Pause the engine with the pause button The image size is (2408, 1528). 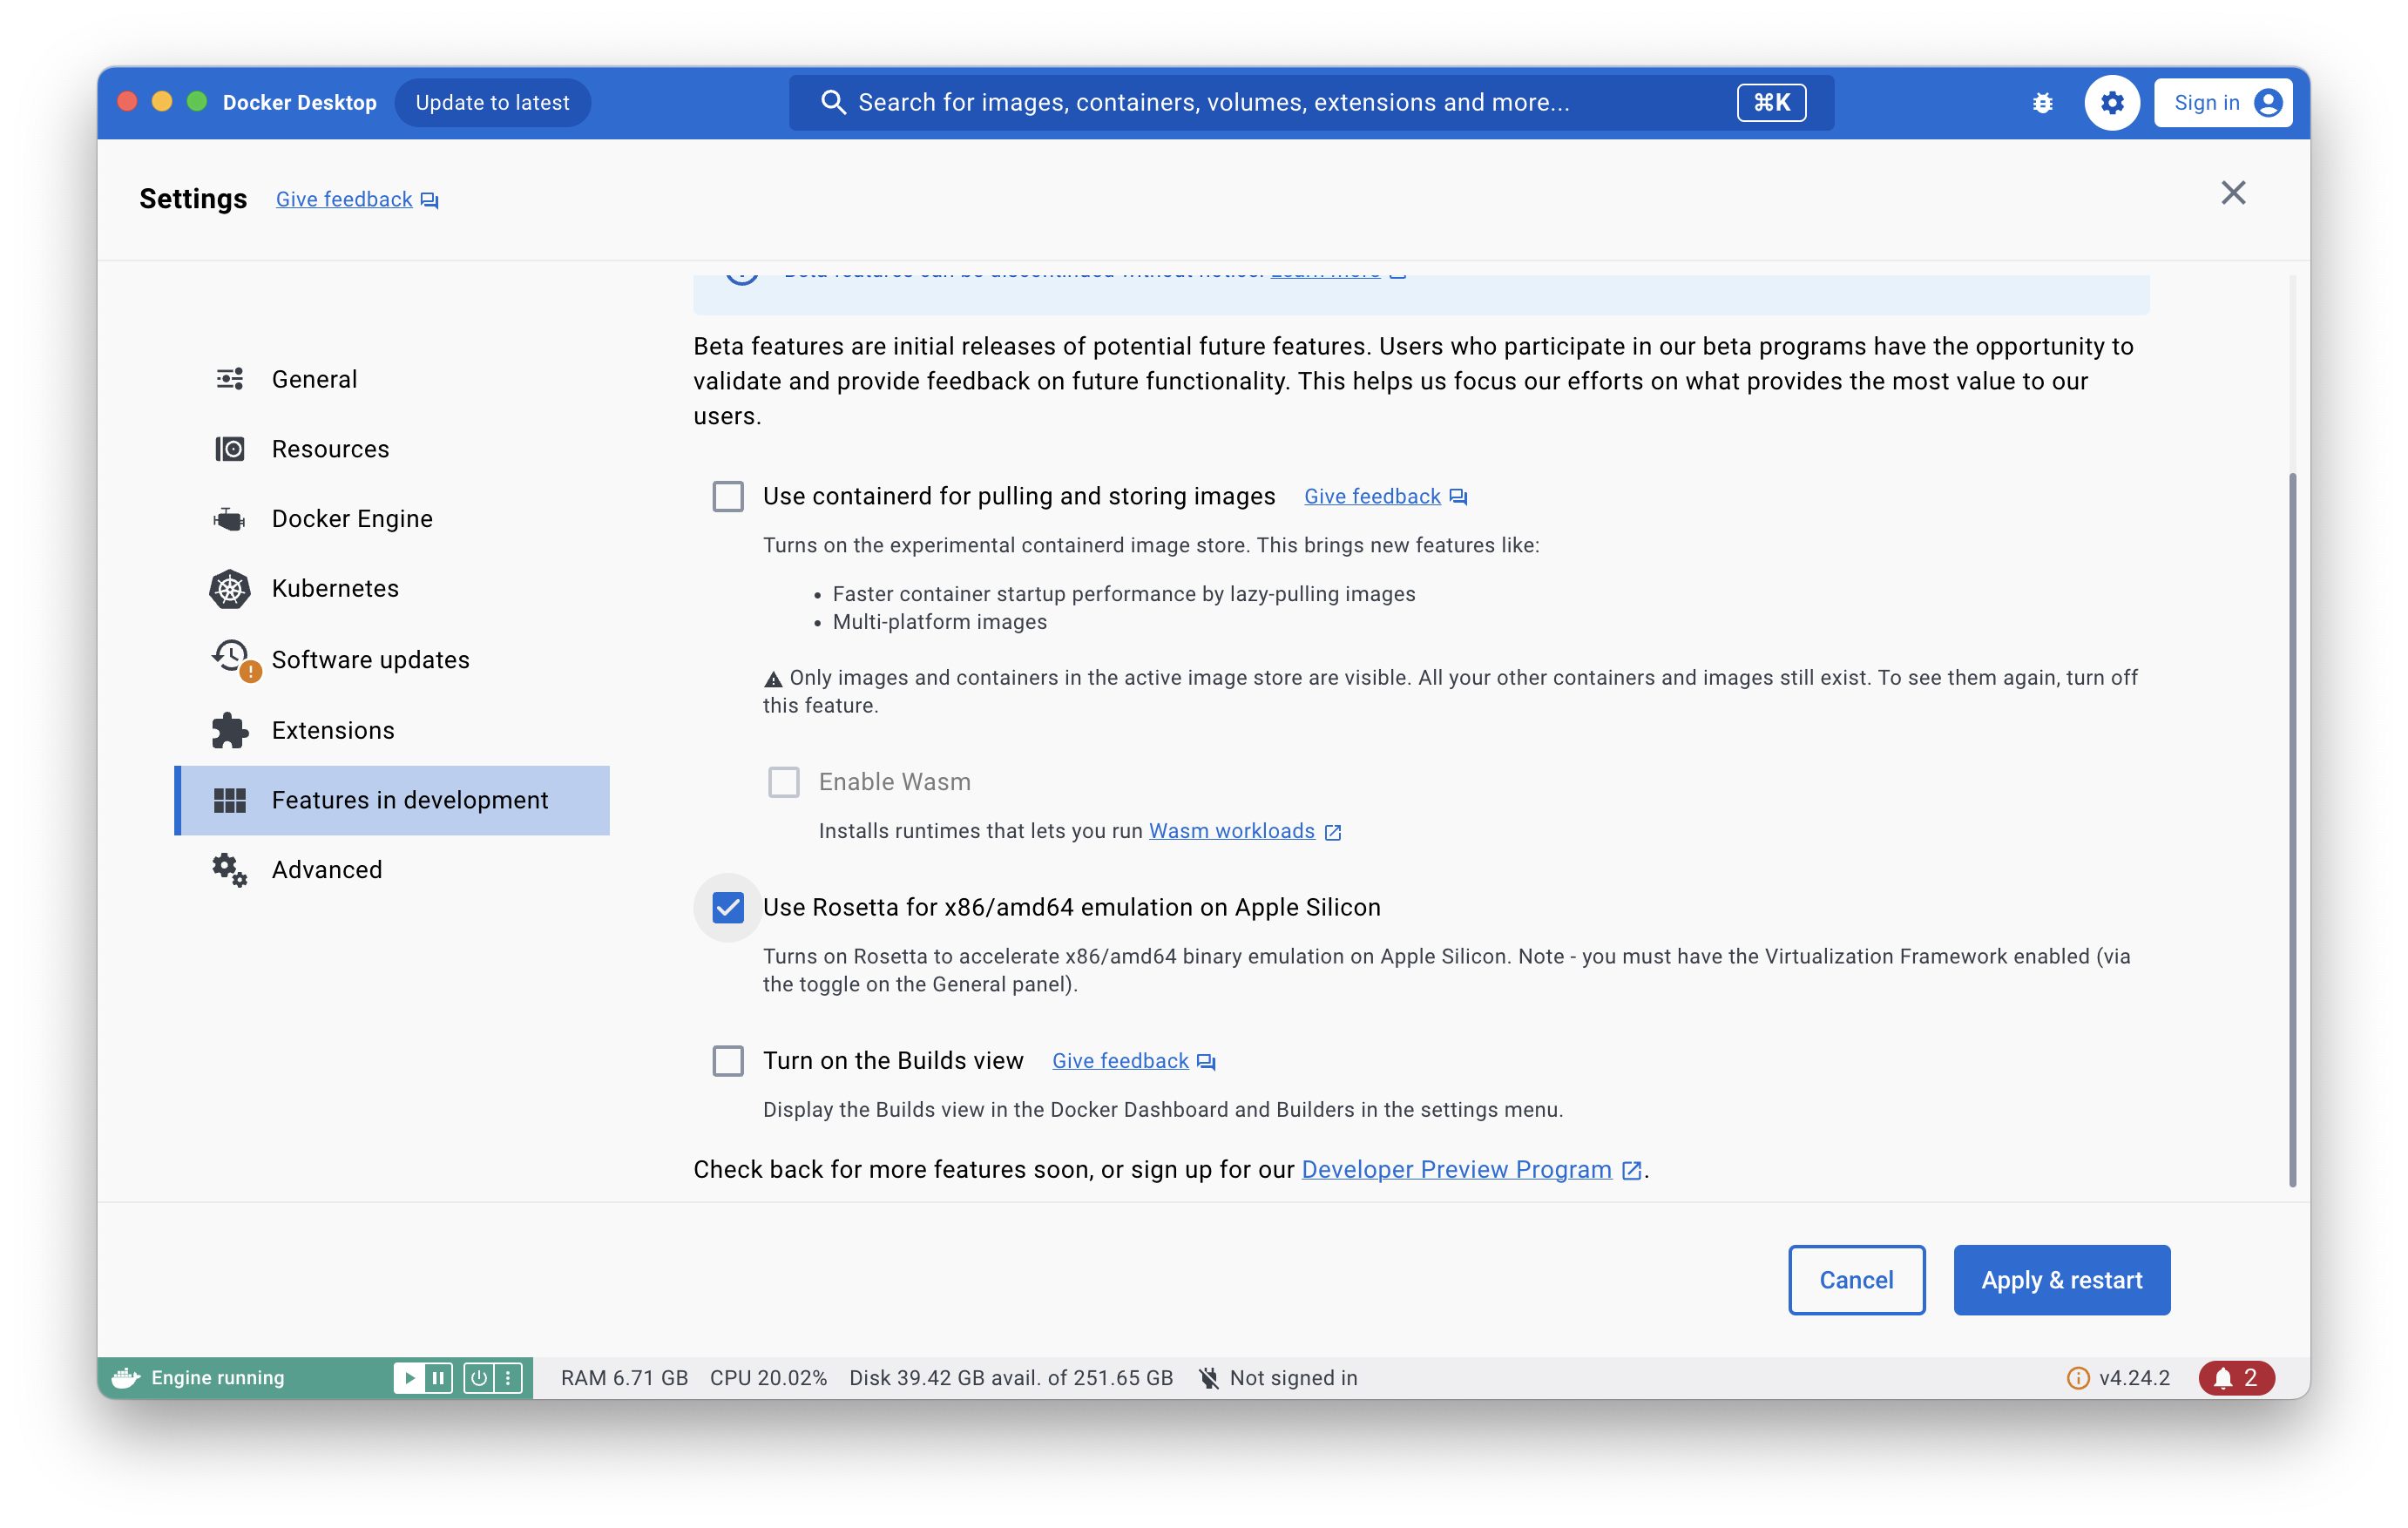438,1378
